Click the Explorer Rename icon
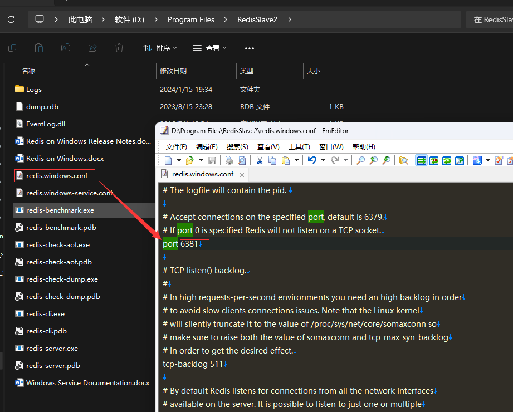This screenshot has height=412, width=513. pos(66,48)
